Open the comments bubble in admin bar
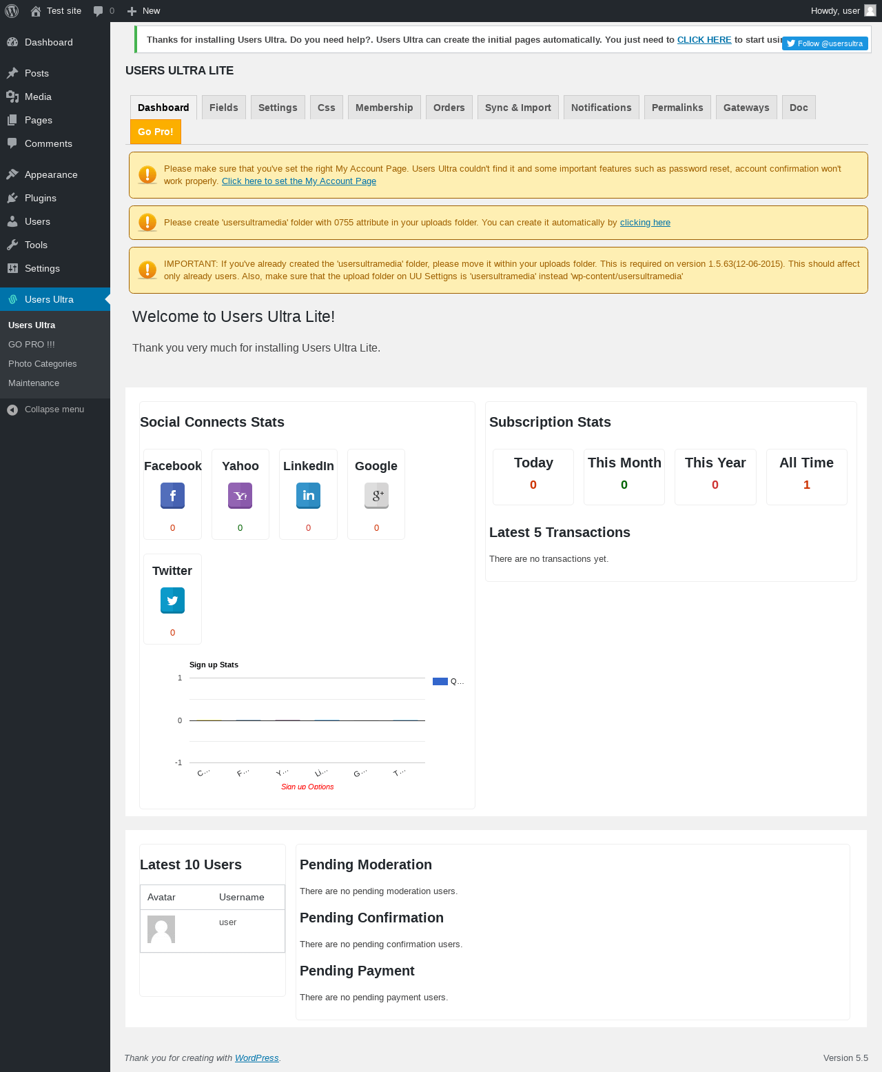882x1072 pixels. (99, 11)
